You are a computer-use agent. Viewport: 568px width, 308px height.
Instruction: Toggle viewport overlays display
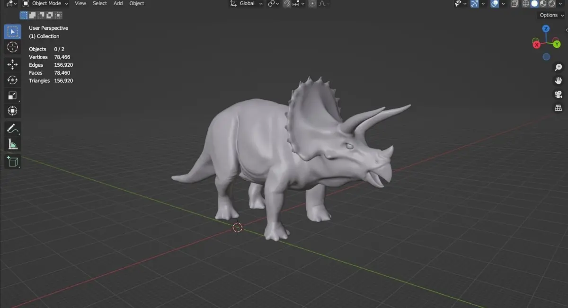pyautogui.click(x=495, y=3)
